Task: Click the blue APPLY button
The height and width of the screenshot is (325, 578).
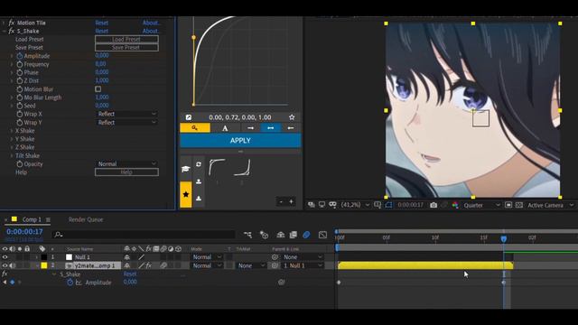Action: pyautogui.click(x=240, y=141)
